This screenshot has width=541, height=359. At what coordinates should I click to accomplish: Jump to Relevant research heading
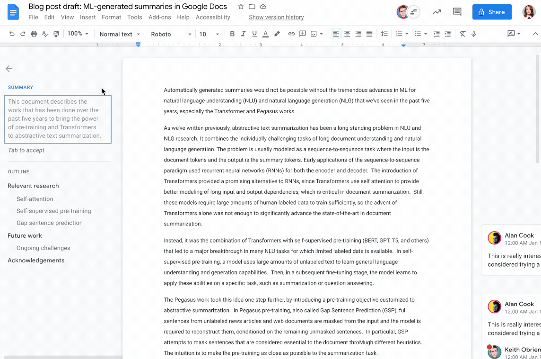tap(33, 186)
